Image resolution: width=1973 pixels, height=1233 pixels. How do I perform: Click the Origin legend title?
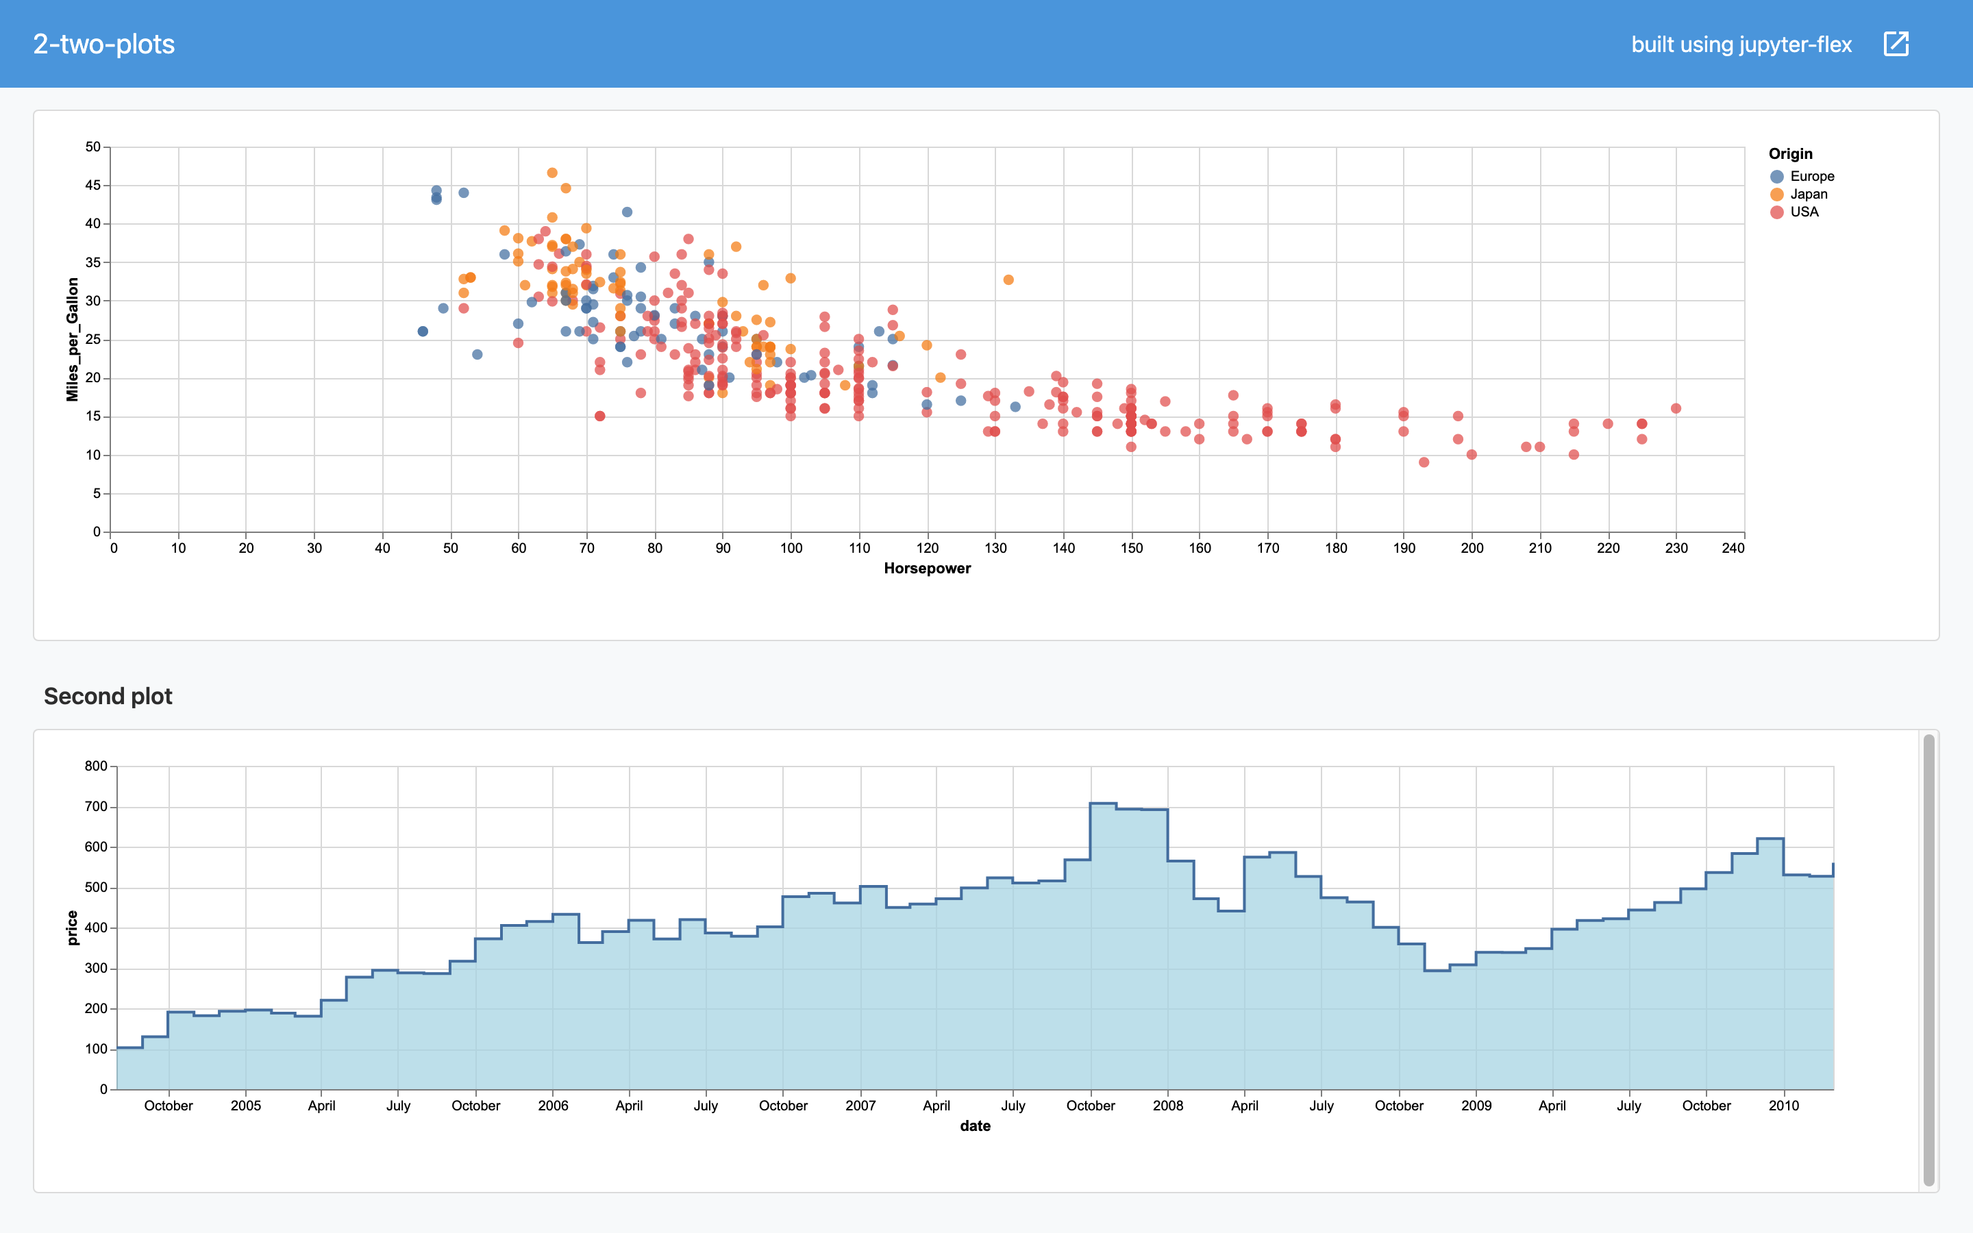(1790, 154)
